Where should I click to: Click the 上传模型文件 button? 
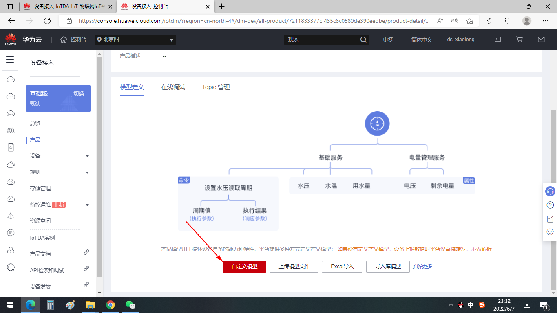pyautogui.click(x=294, y=267)
